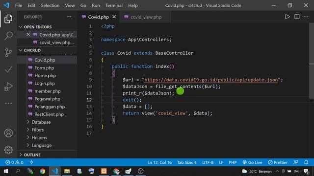314x176 pixels.
Task: Close the Covid.php editor tab
Action: pyautogui.click(x=114, y=17)
